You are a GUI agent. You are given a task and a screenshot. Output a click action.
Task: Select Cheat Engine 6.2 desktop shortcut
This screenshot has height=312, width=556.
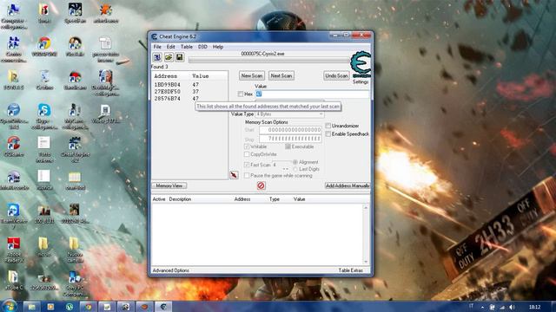(x=75, y=150)
